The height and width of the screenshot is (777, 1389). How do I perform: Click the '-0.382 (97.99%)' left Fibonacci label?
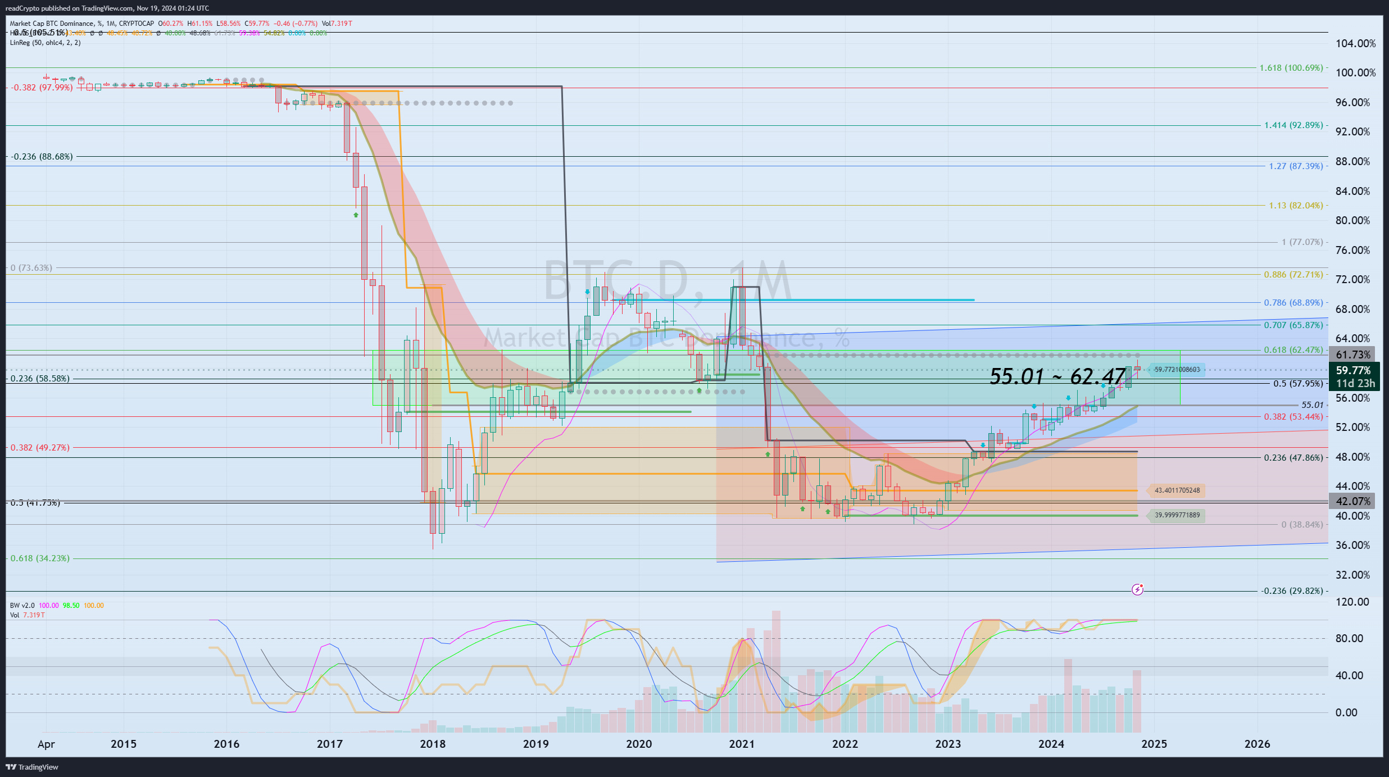click(42, 88)
